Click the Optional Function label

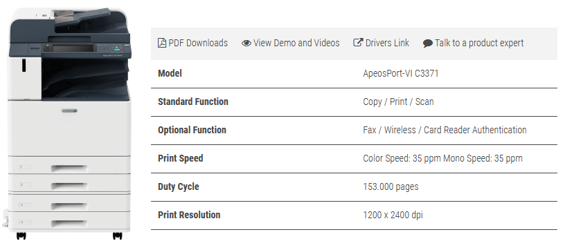[192, 130]
